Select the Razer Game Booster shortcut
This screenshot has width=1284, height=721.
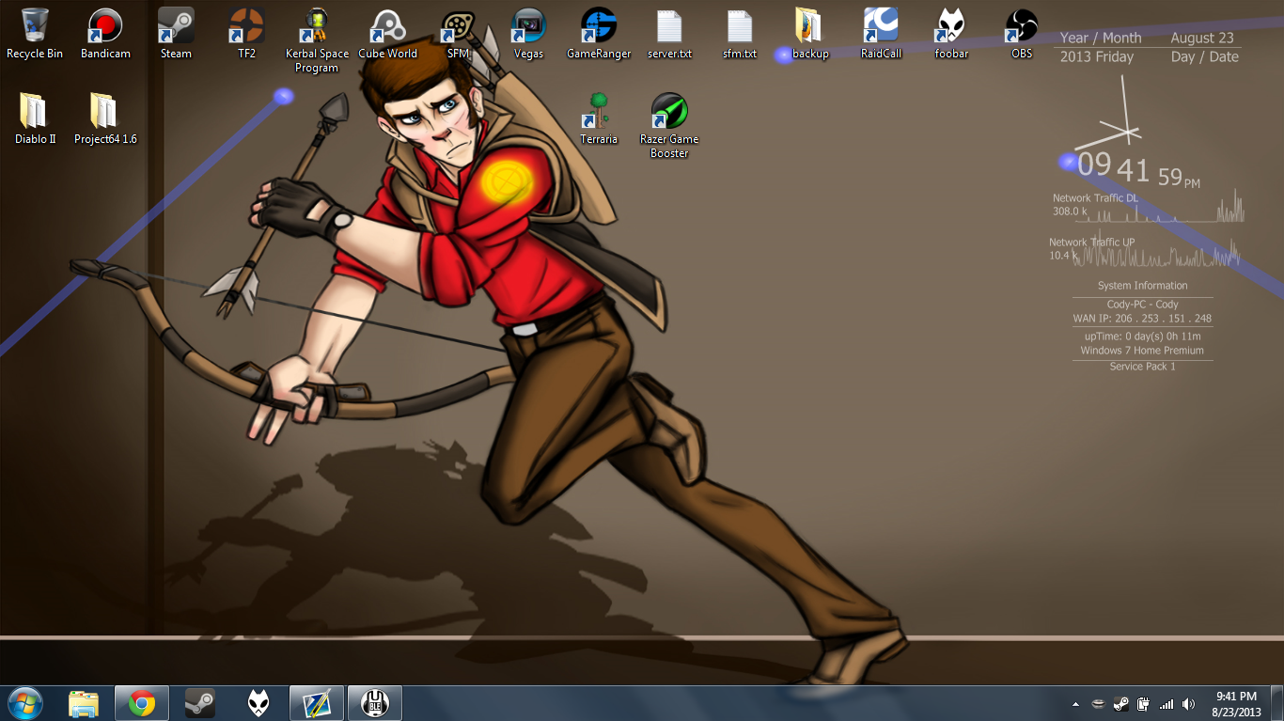(x=669, y=125)
